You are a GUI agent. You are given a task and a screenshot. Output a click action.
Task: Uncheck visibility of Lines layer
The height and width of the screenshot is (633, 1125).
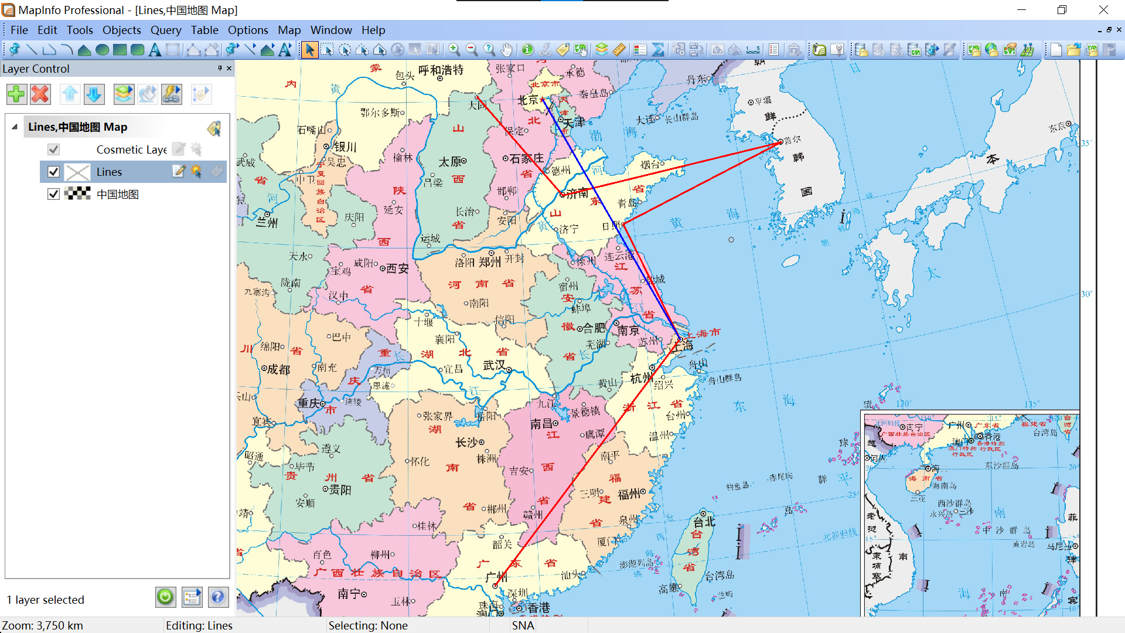53,172
